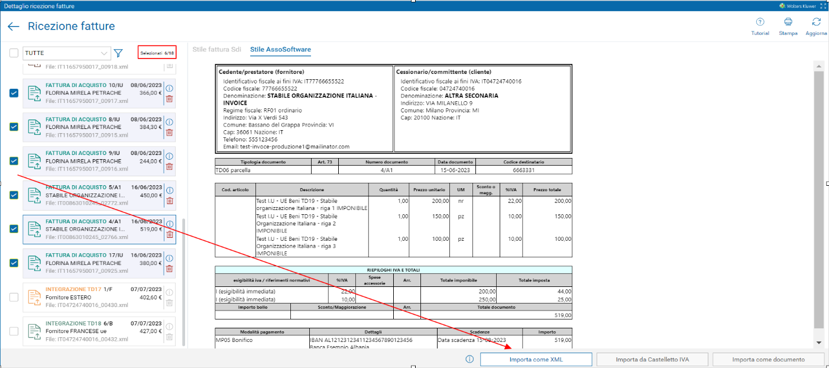Image resolution: width=829 pixels, height=368 pixels.
Task: Click the Stampa printer icon
Action: [788, 22]
